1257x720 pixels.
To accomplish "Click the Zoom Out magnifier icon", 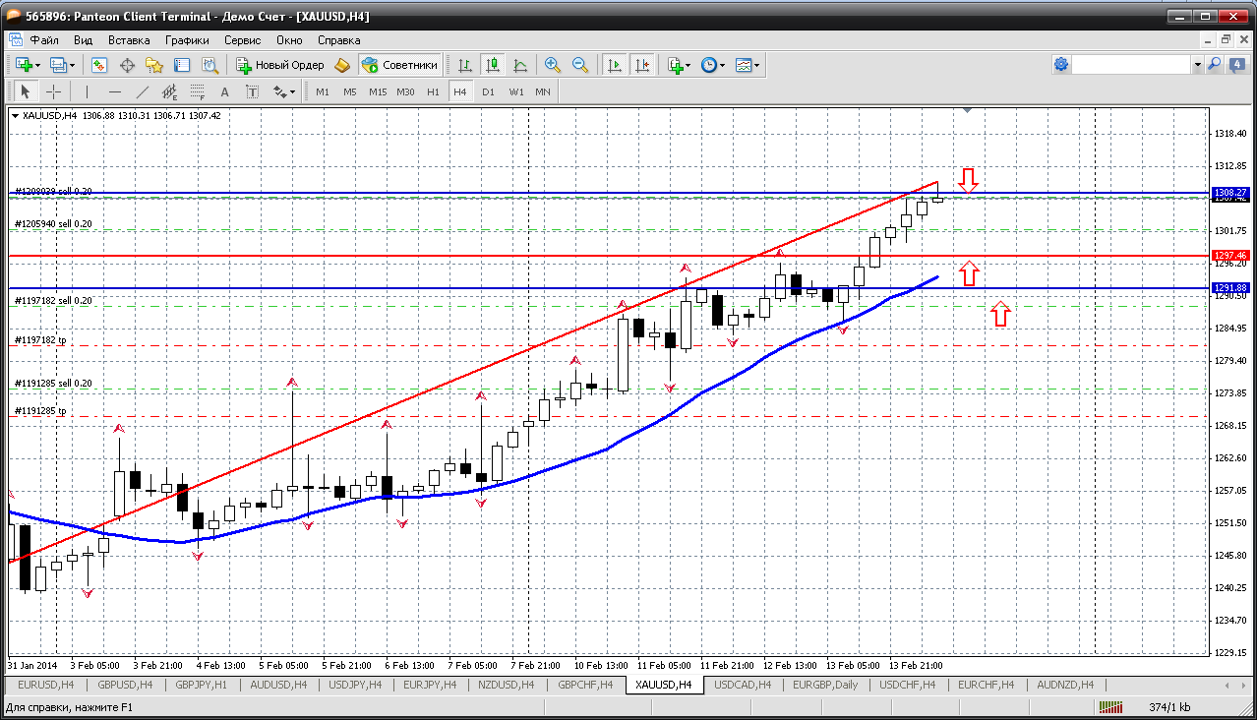I will coord(580,65).
